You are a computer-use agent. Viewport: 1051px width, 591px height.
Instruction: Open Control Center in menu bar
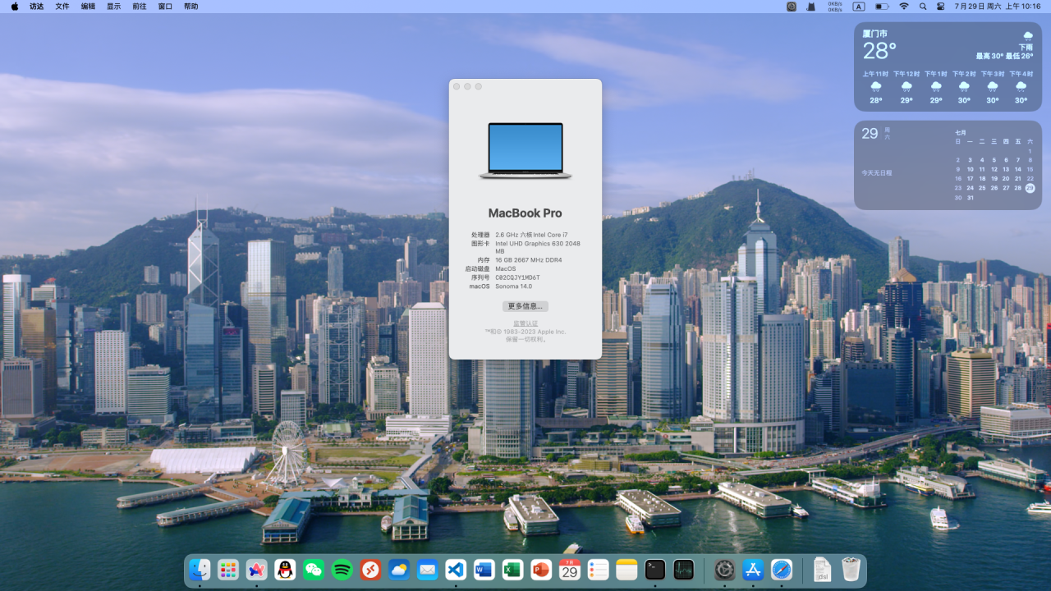click(941, 6)
